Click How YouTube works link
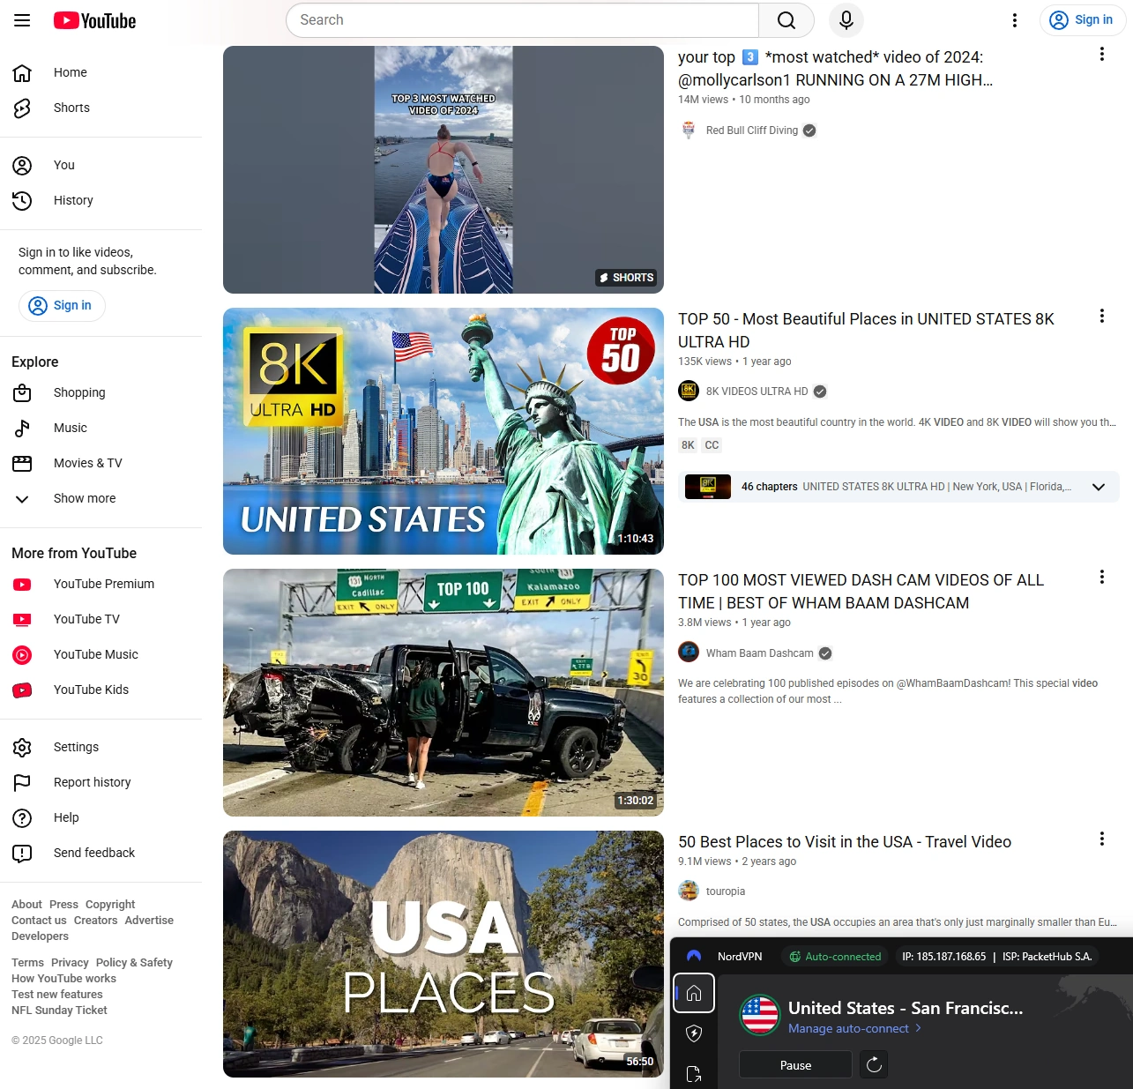This screenshot has height=1089, width=1133. [x=63, y=979]
